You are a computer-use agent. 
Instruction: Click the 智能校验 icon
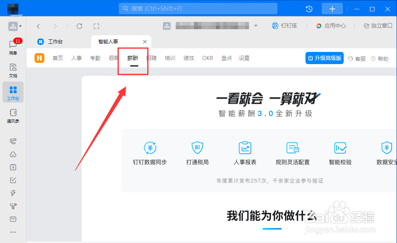pyautogui.click(x=340, y=148)
